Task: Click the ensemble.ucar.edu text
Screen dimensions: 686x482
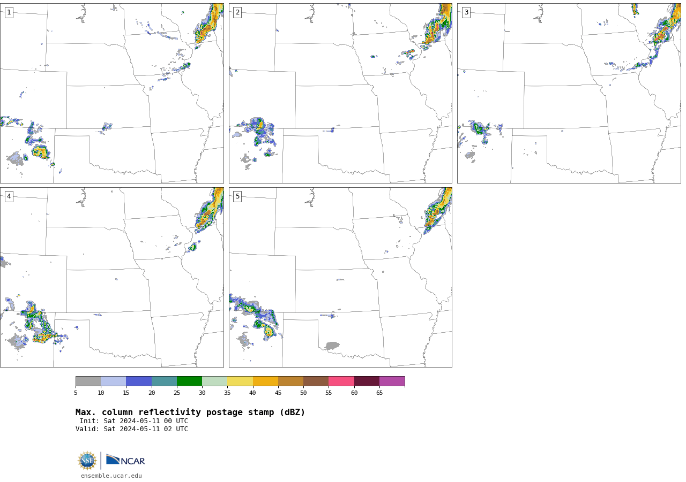Action: point(111,476)
